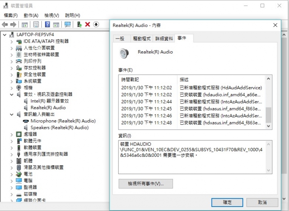Click the Disable device down-arrow icon

pyautogui.click(x=96, y=24)
